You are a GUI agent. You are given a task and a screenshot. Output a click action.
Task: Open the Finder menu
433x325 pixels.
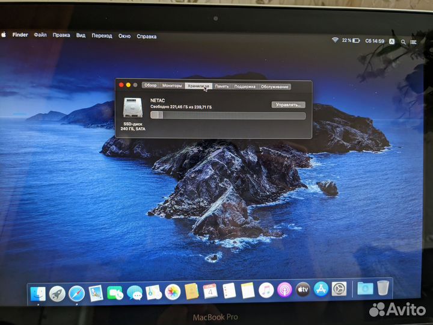(20, 35)
